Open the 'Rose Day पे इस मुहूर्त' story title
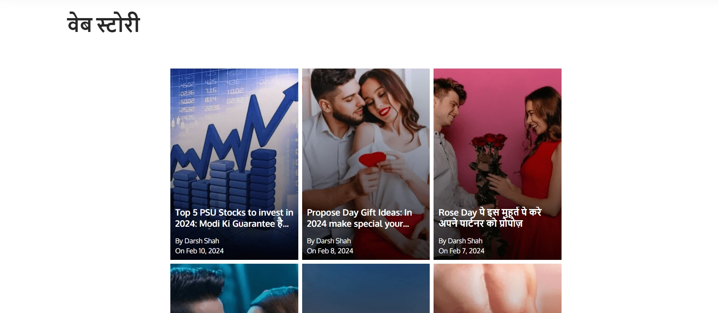This screenshot has width=718, height=313. [490, 218]
